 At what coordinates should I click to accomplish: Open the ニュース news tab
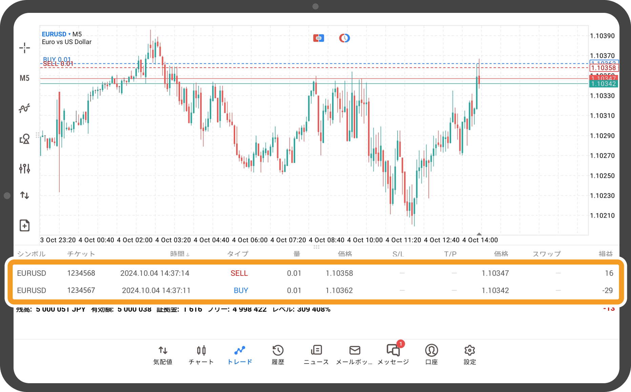point(316,354)
